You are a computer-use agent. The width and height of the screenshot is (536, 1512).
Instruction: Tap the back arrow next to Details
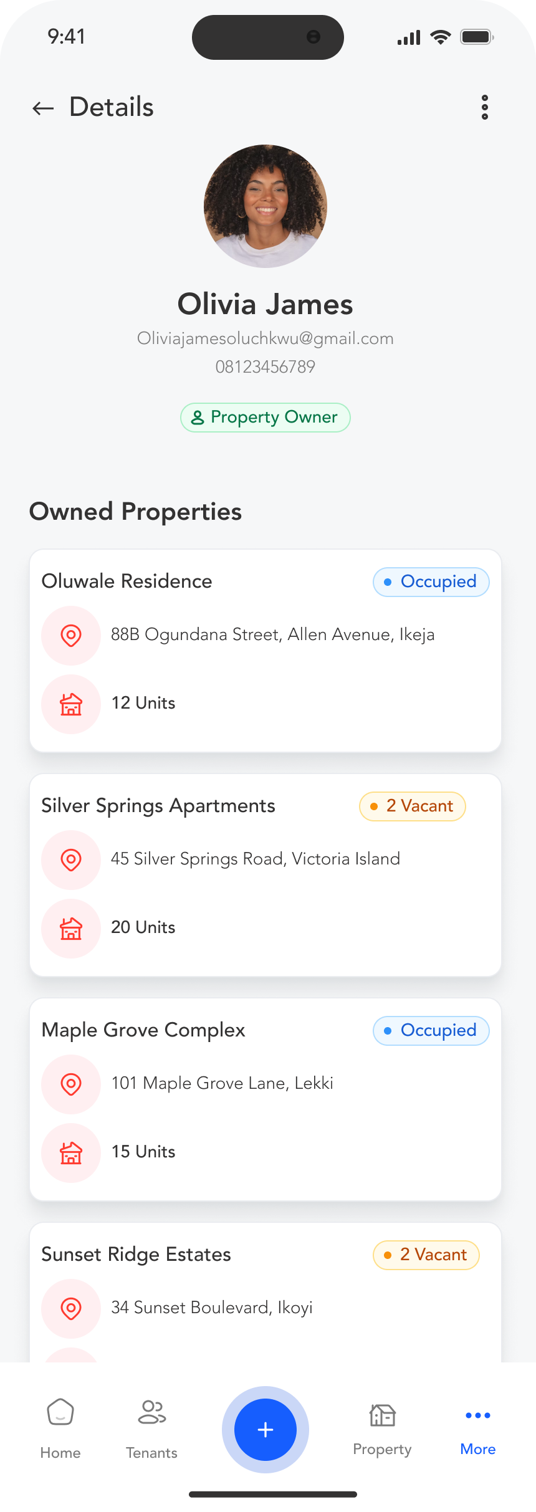pyautogui.click(x=43, y=108)
